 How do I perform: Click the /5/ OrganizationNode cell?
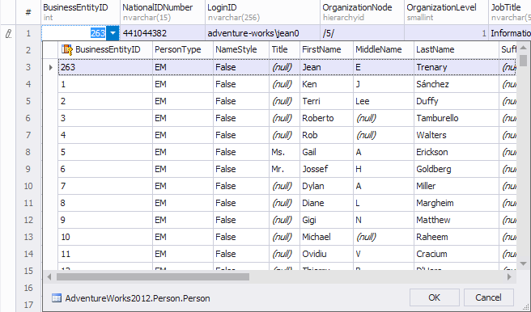tap(363, 33)
